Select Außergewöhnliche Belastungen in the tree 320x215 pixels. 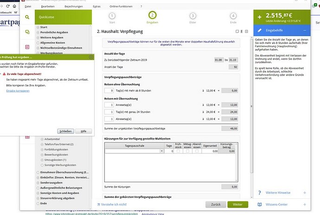[x=61, y=188]
